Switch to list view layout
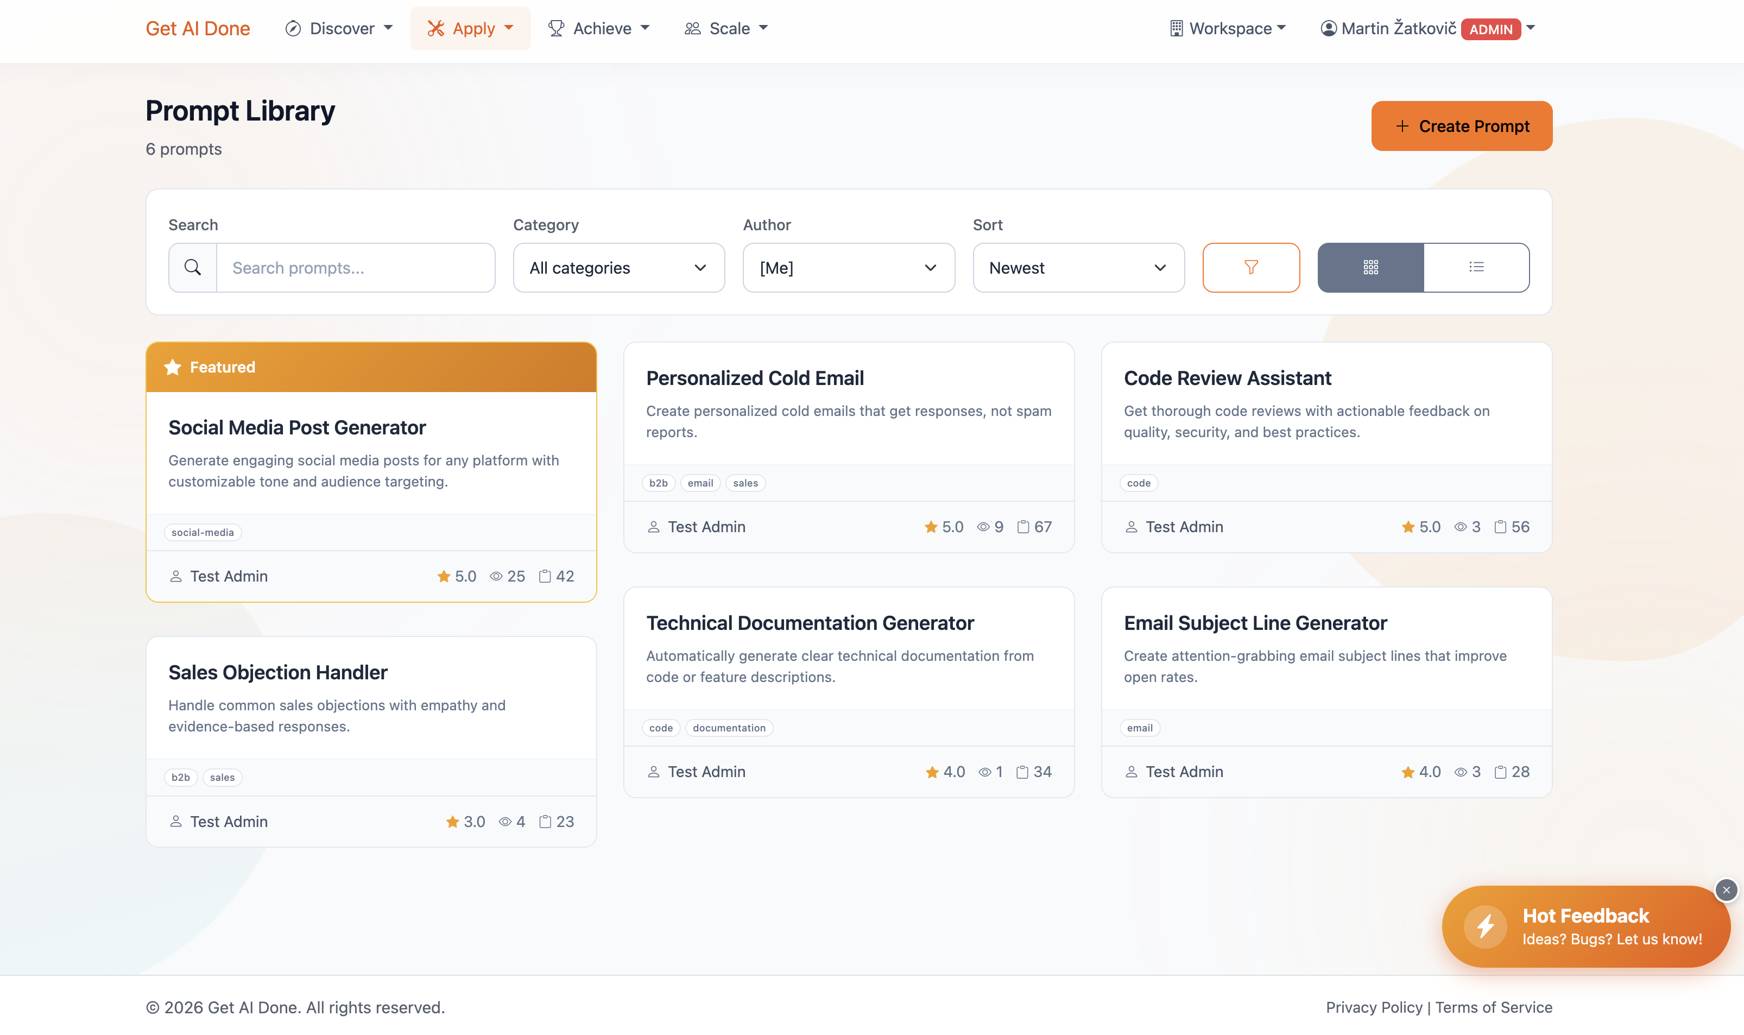 (x=1476, y=267)
